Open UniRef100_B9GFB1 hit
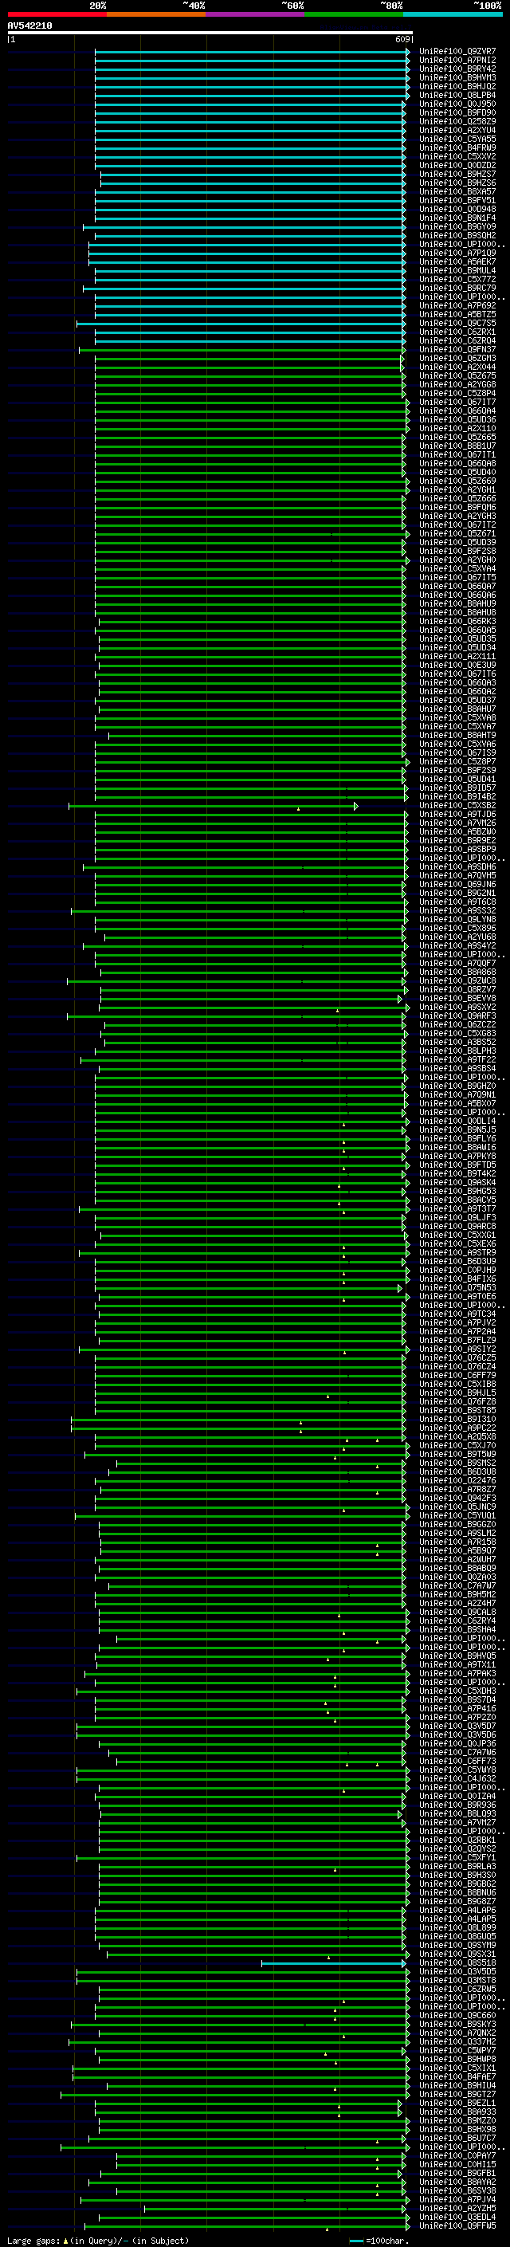 click(x=457, y=2174)
